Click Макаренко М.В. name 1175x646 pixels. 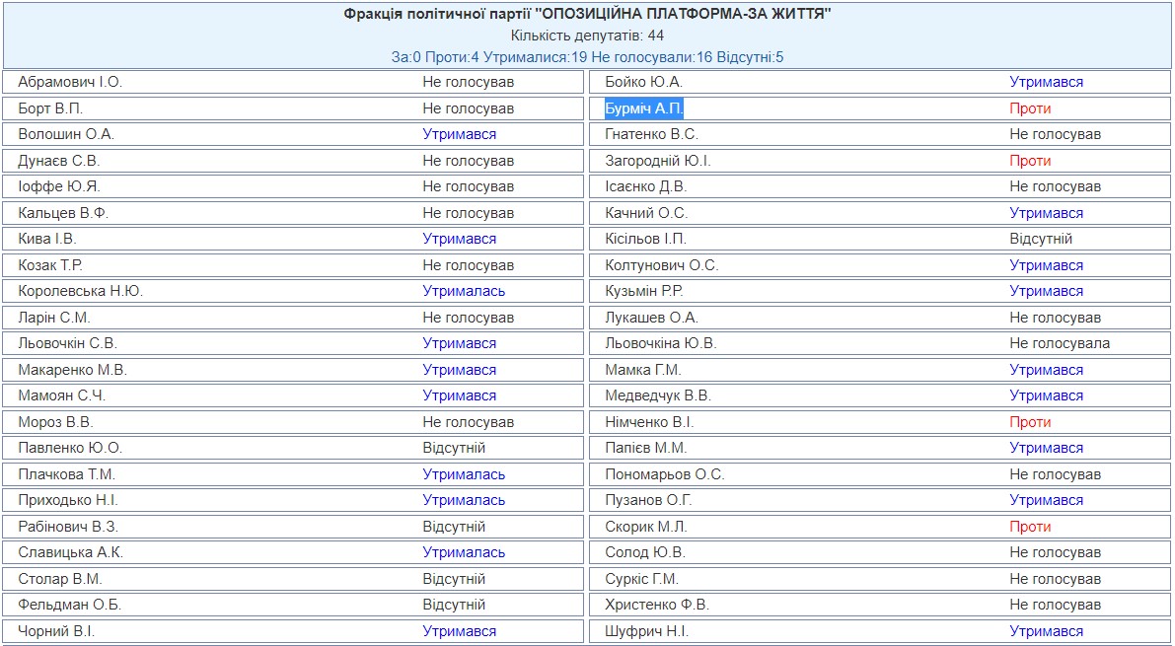(73, 370)
